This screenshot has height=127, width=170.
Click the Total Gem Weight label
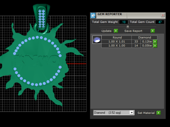pos(105,22)
